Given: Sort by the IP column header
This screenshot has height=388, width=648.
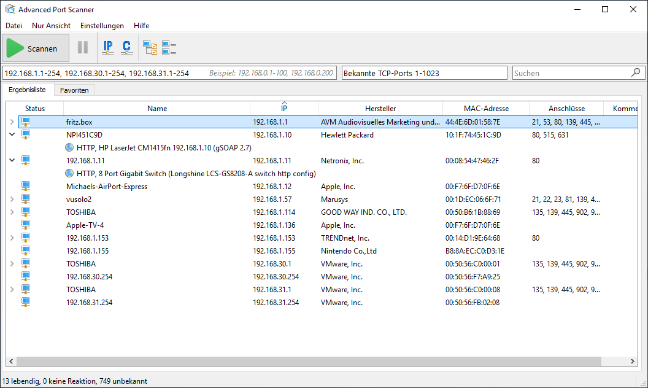Looking at the screenshot, I should click(x=284, y=109).
